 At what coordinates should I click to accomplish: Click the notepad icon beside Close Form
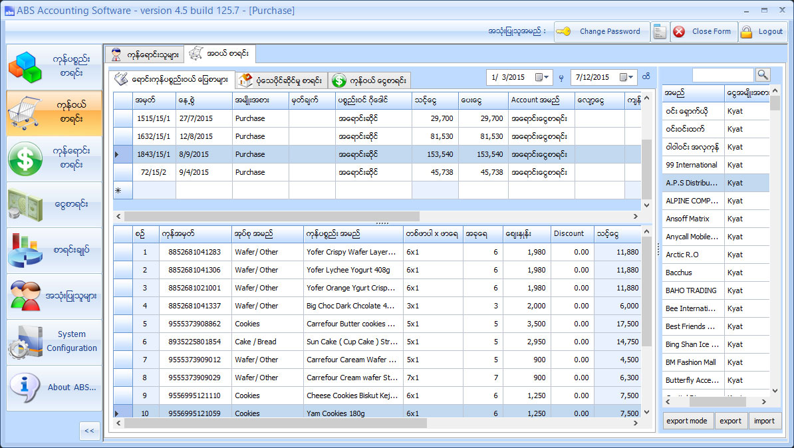660,31
